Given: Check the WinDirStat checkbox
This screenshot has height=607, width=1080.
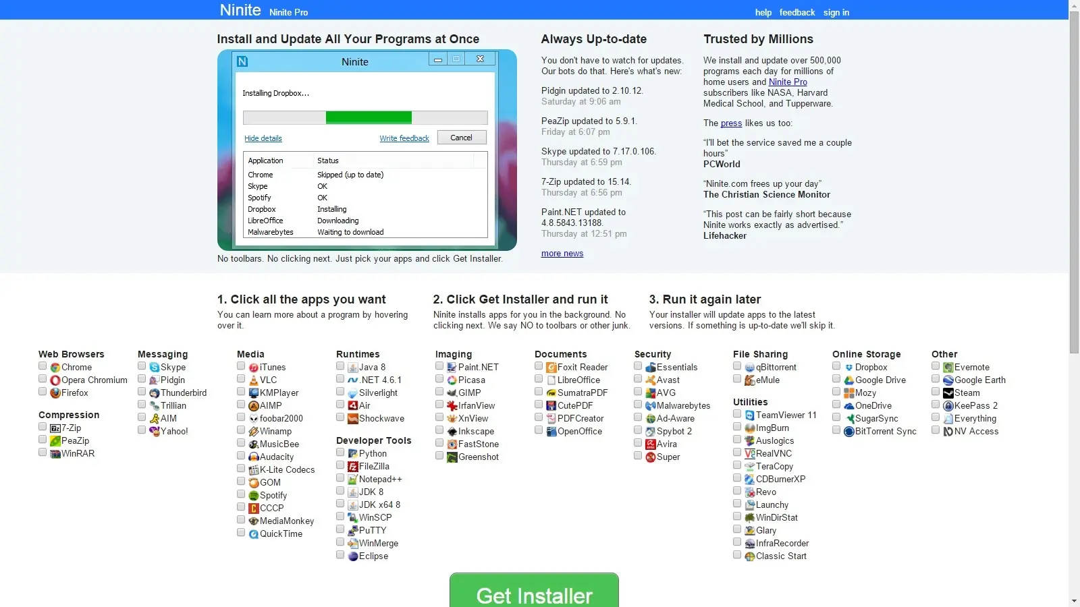Looking at the screenshot, I should click(x=737, y=517).
